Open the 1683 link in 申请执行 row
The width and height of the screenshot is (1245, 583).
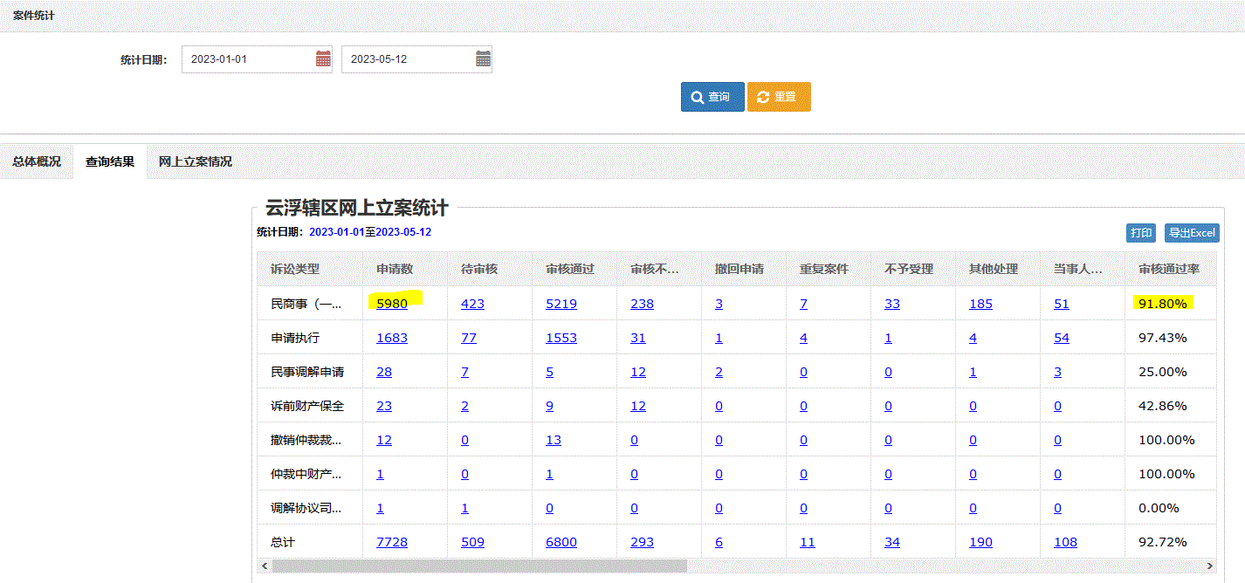392,338
